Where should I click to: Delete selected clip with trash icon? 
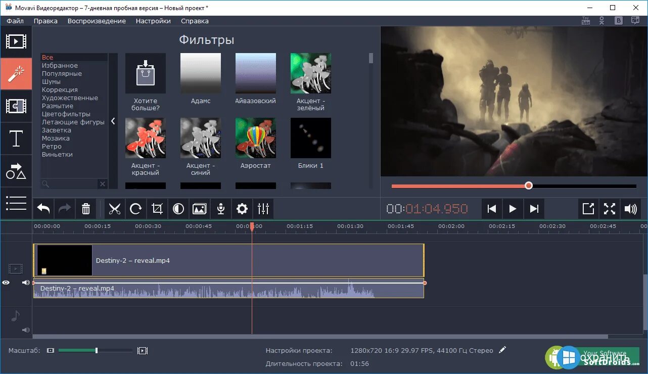click(86, 209)
